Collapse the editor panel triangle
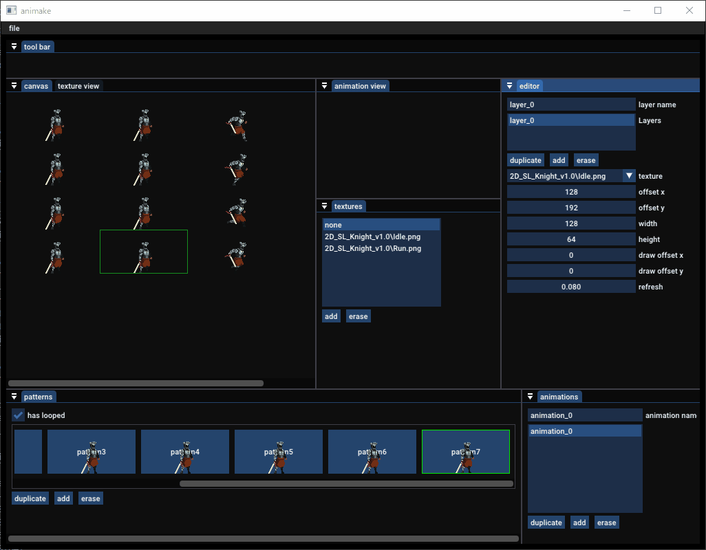The height and width of the screenshot is (550, 706). (x=509, y=86)
